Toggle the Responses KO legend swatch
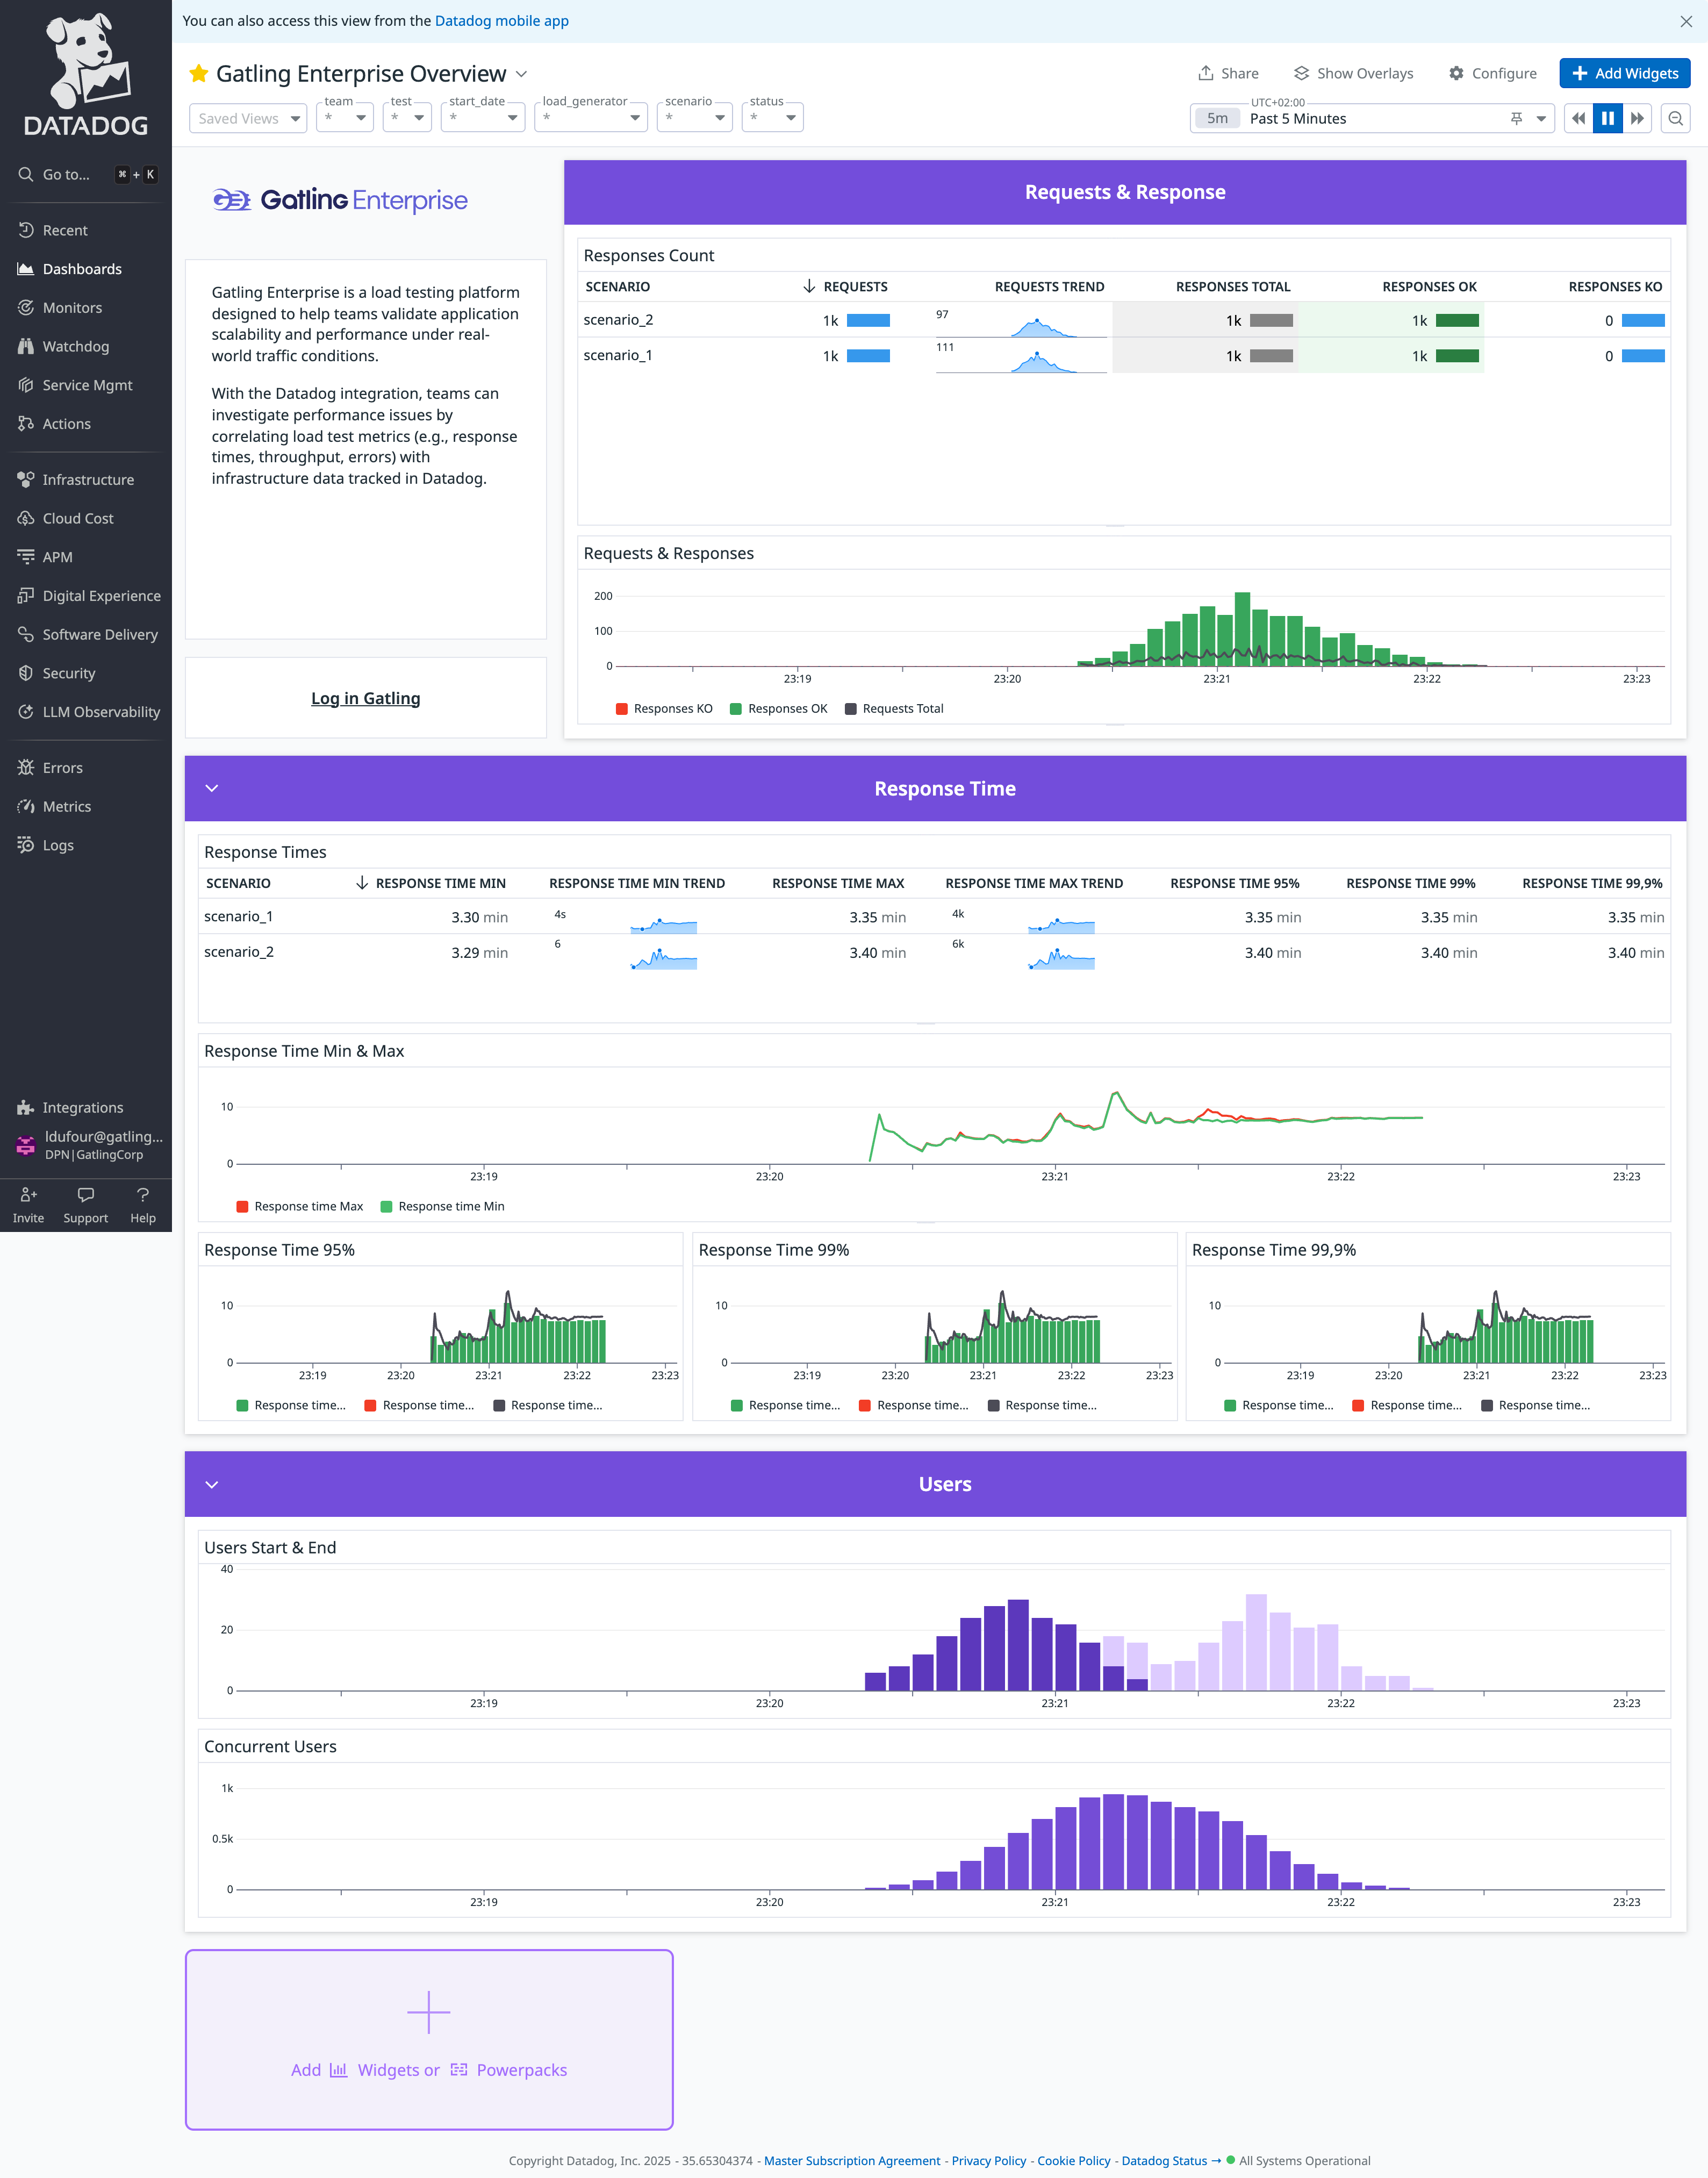Viewport: 1708px width, 2178px height. pyautogui.click(x=622, y=709)
